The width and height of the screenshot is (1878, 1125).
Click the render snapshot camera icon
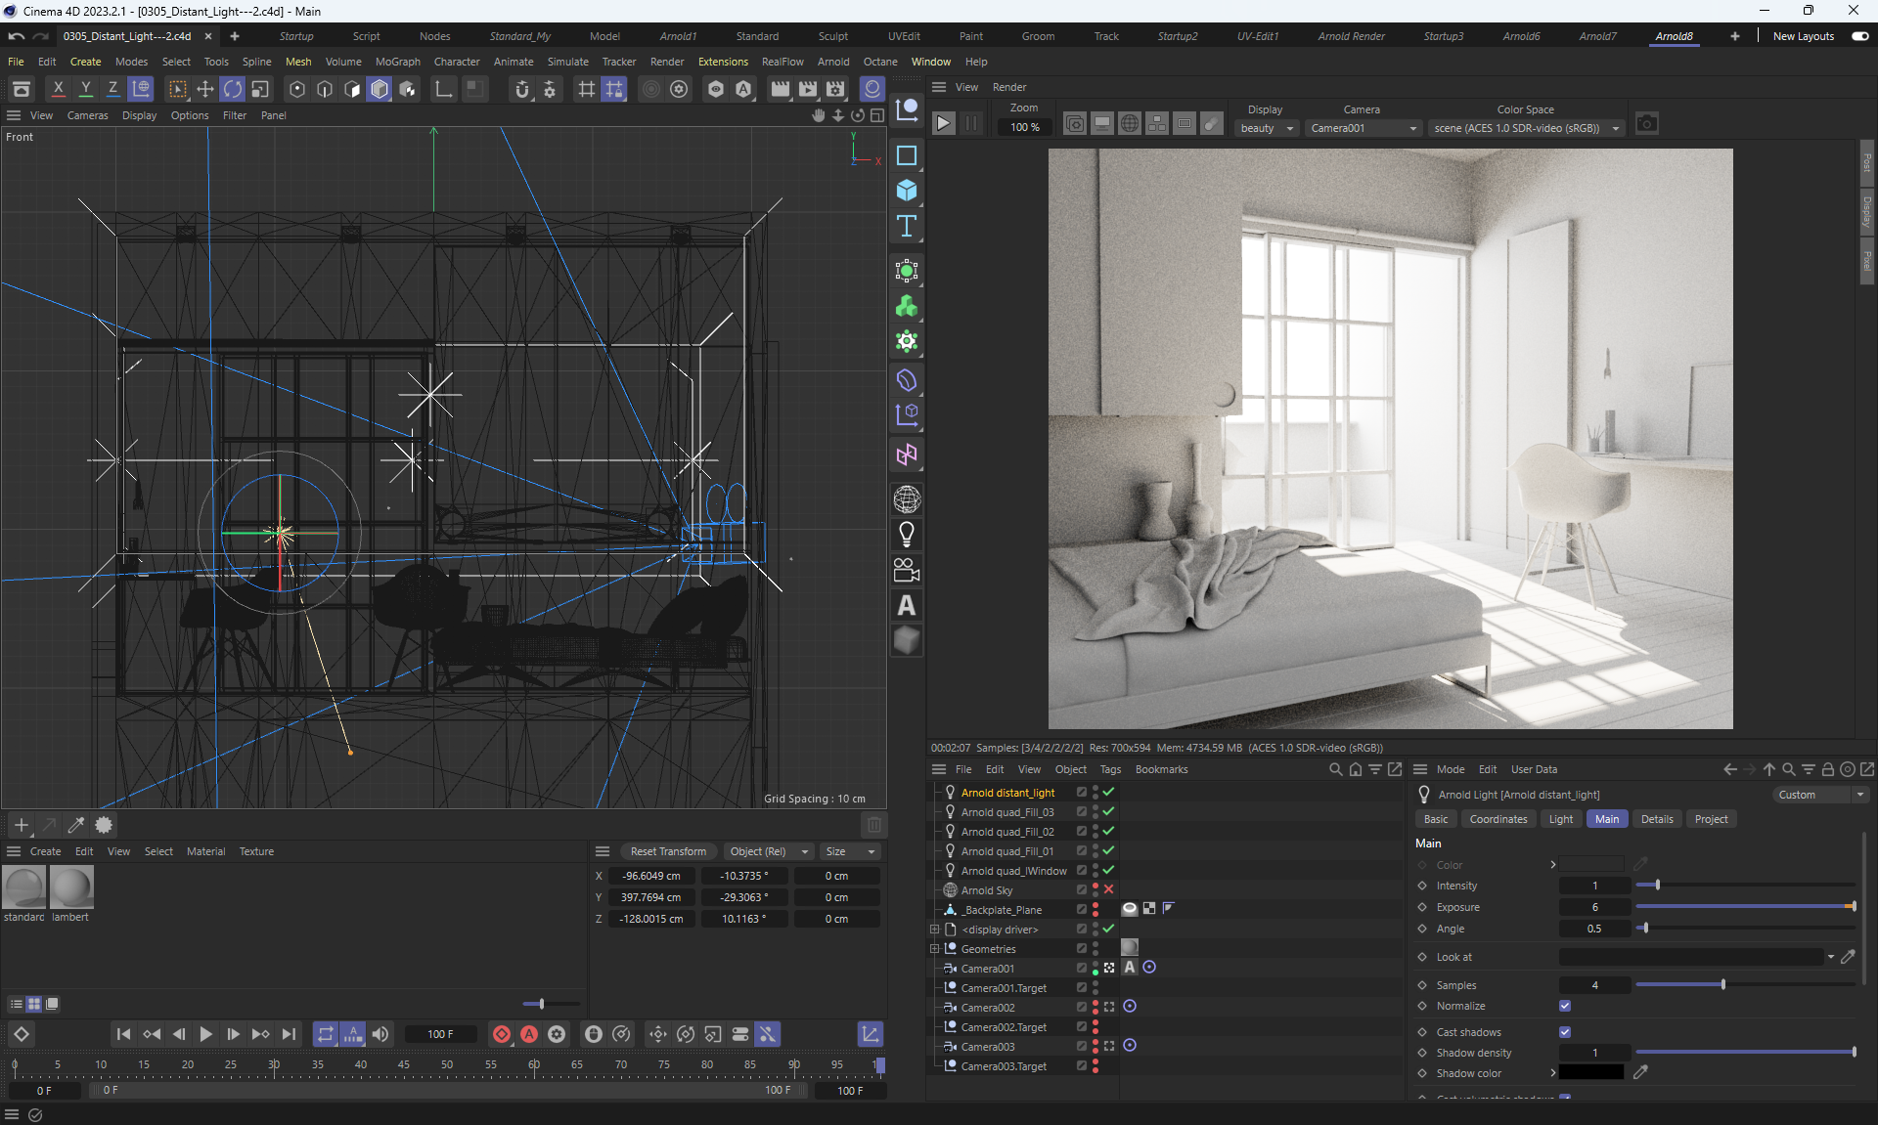click(1647, 124)
